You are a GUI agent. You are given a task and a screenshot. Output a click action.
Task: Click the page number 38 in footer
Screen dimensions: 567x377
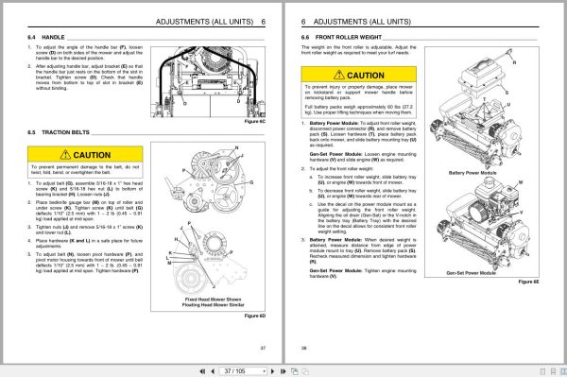(x=303, y=348)
